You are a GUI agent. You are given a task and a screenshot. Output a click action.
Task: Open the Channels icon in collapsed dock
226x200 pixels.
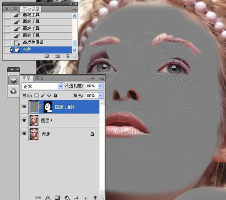click(14, 91)
